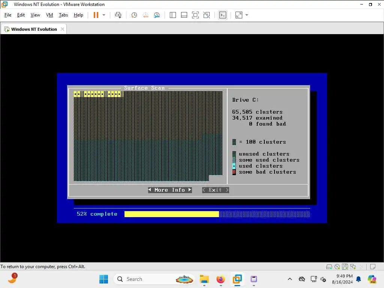Click the 'Drive C:' label

(x=245, y=100)
